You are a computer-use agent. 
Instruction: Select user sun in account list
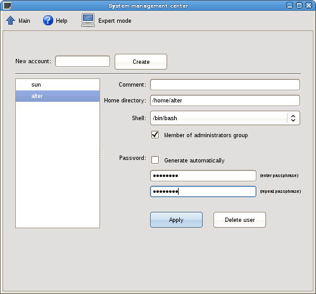pos(58,85)
